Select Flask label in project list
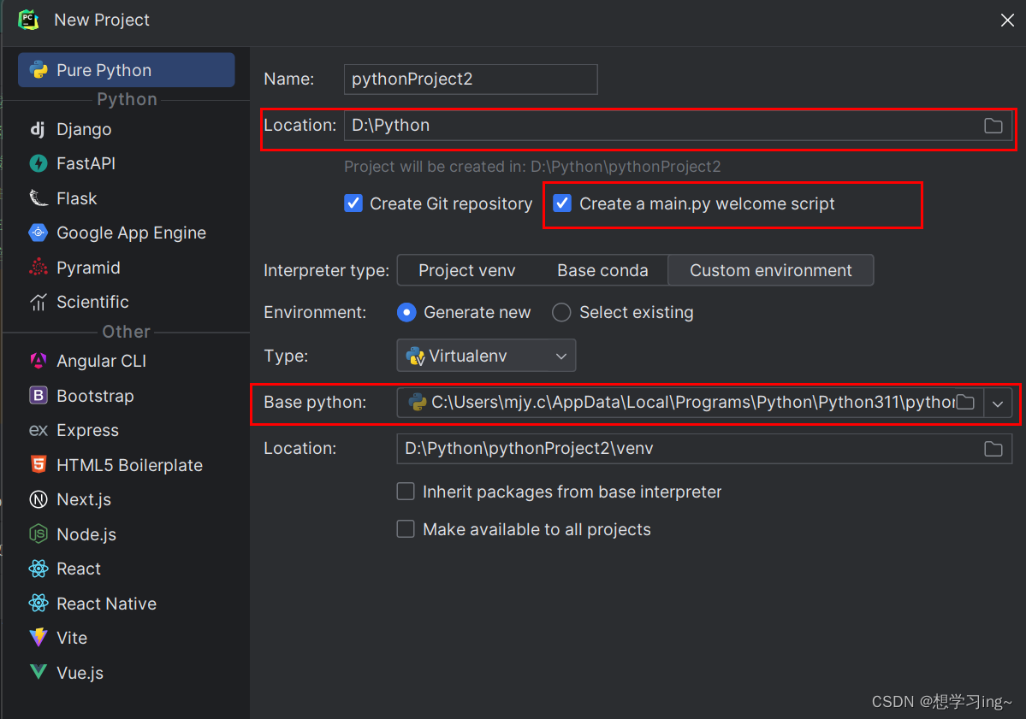This screenshot has width=1026, height=719. (x=76, y=198)
